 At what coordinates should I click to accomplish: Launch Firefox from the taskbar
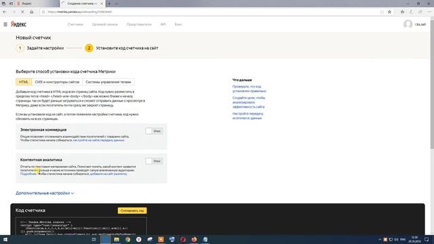[194, 239]
